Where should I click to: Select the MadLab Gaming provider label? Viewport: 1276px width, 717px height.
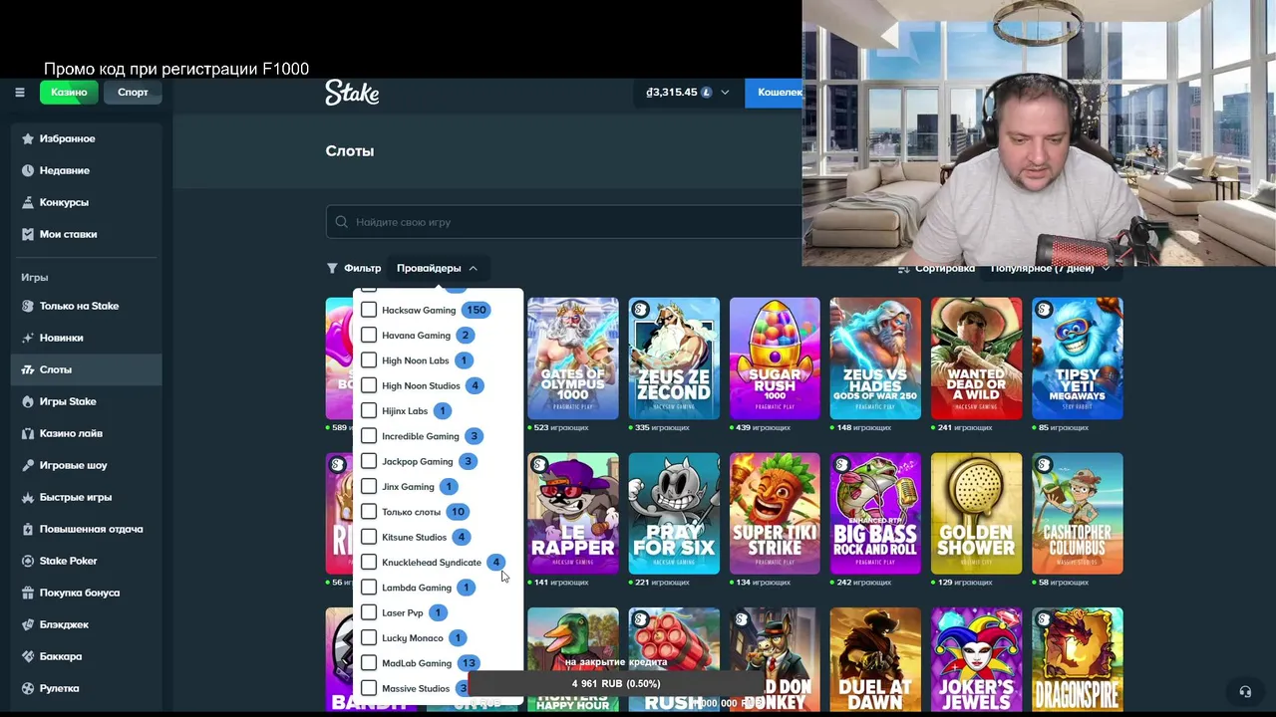[417, 663]
